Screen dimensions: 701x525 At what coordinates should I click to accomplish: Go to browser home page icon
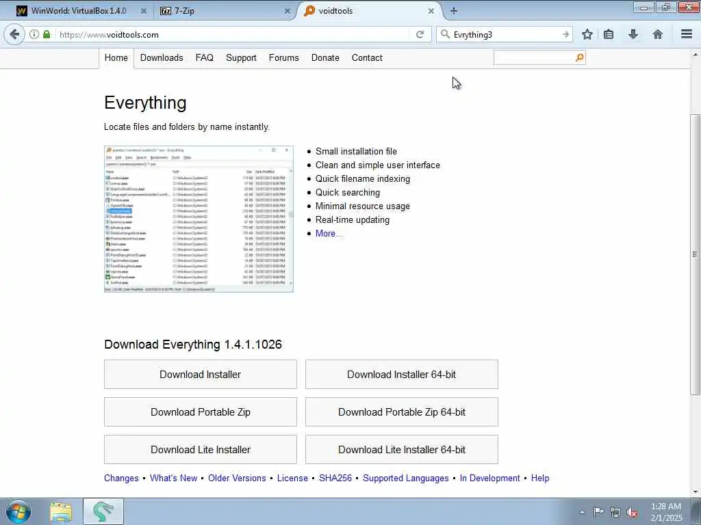pos(658,34)
